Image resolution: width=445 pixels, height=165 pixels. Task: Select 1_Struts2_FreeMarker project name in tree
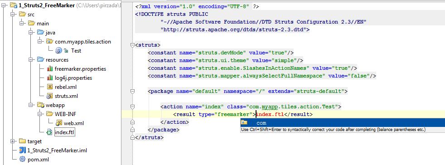click(47, 5)
